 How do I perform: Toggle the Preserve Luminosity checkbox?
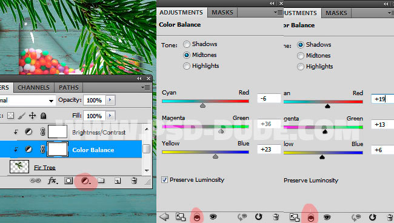click(x=165, y=180)
